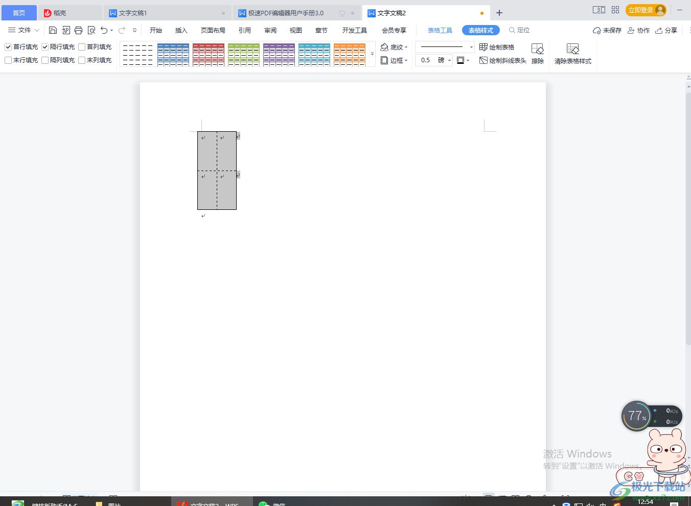This screenshot has height=506, width=691.
Task: Open the Chapter tab (章节)
Action: (x=321, y=31)
